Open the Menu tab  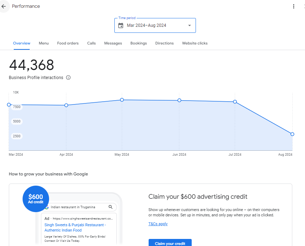44,43
